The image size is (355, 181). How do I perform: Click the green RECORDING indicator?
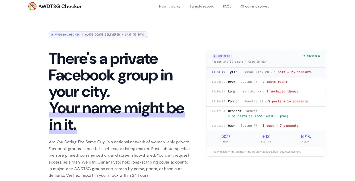click(312, 56)
